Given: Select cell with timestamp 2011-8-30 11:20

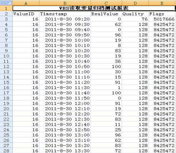Looking at the screenshot, I should 65,82.
